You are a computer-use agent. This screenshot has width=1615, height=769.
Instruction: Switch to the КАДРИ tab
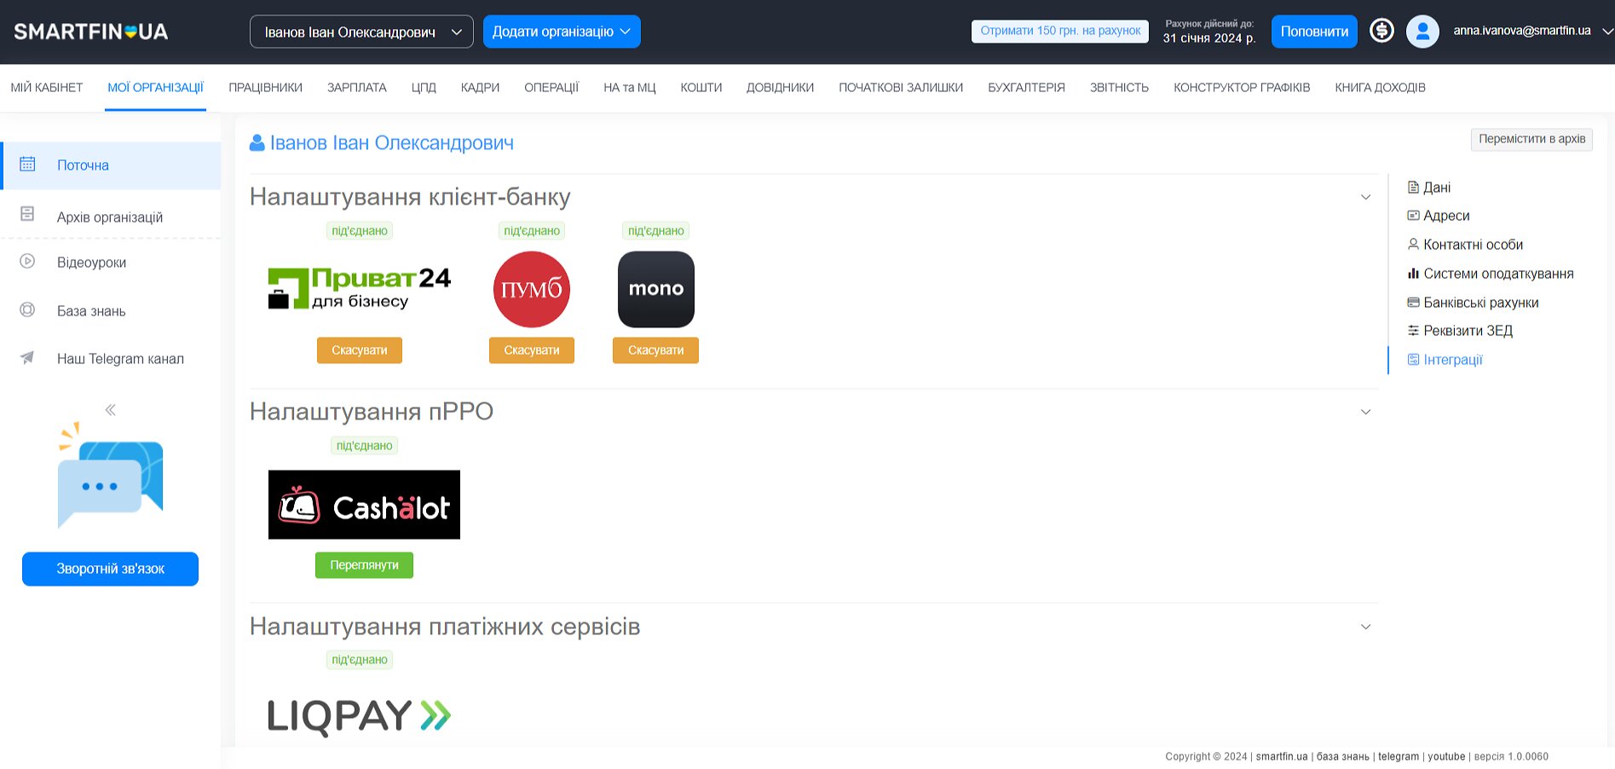(480, 87)
